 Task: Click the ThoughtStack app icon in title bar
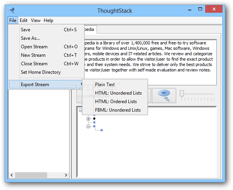12,10
